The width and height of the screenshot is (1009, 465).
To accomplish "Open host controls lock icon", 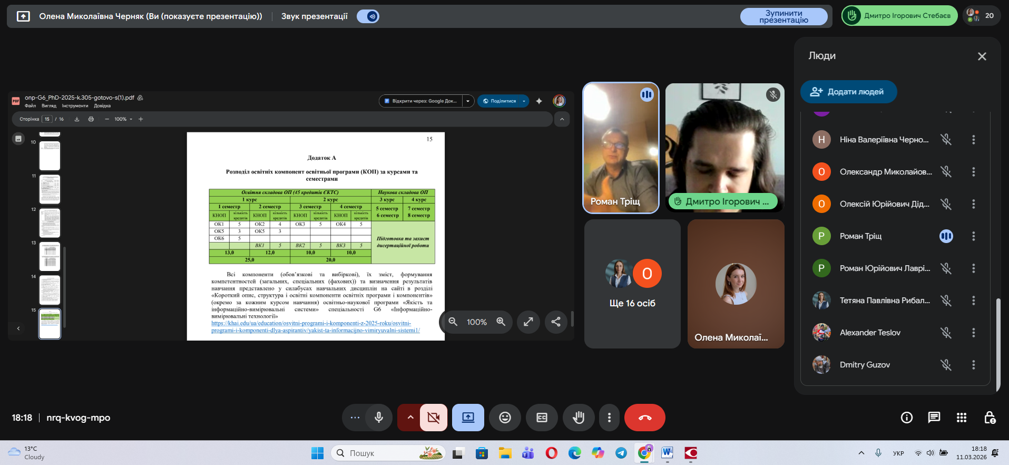I will coord(990,418).
